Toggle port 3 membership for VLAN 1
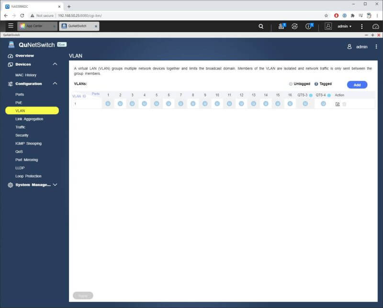 click(x=132, y=104)
